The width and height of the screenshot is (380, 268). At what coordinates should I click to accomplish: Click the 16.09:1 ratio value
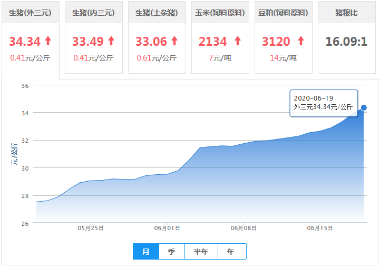346,41
